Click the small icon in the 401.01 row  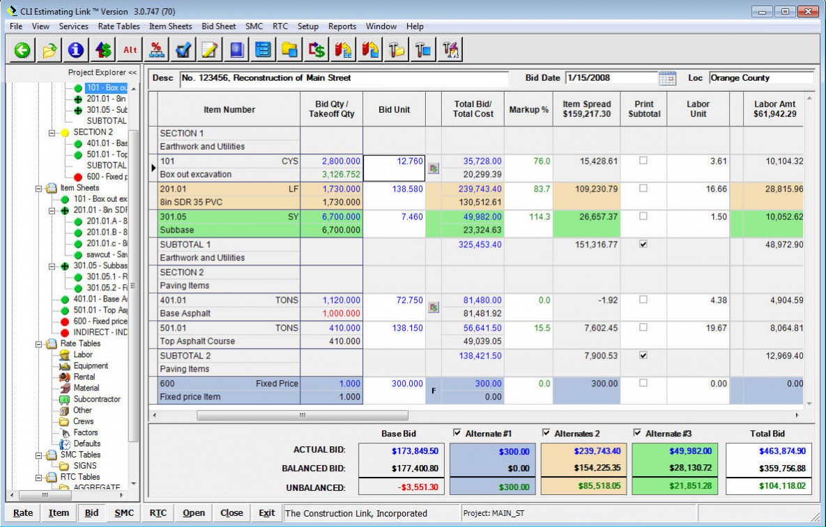tap(433, 307)
